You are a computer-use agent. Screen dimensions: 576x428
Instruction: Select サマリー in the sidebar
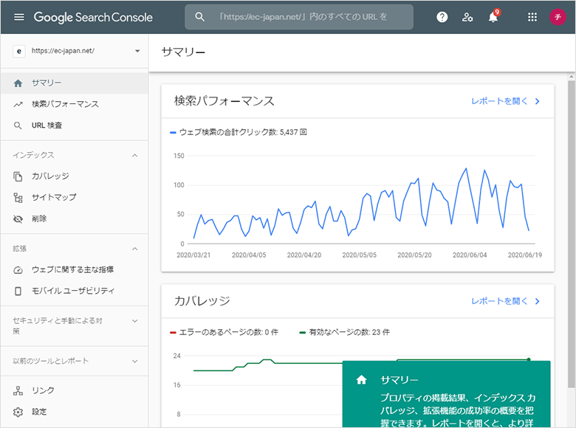pos(75,83)
